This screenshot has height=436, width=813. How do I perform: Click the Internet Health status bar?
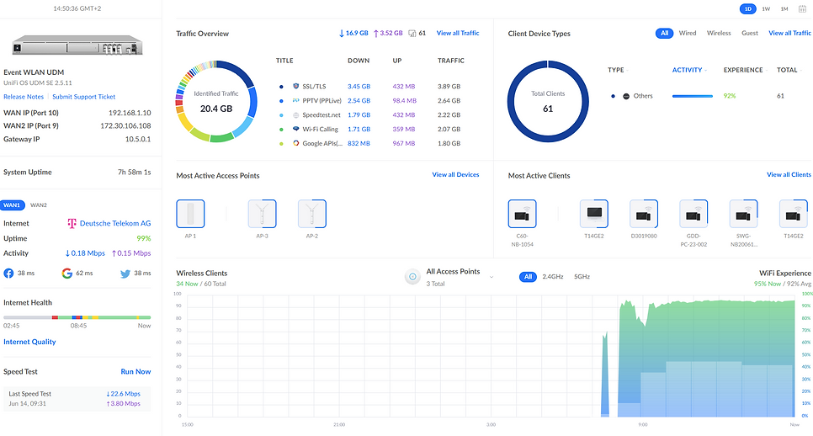pyautogui.click(x=77, y=317)
